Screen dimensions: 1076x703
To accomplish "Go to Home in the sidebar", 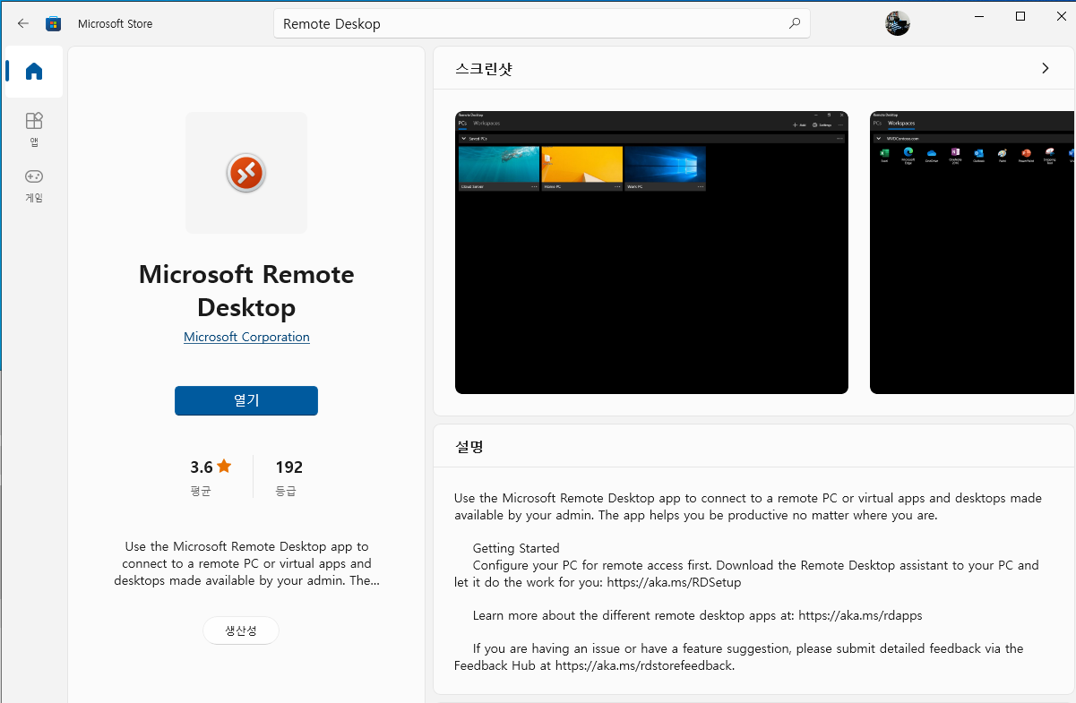I will pos(34,72).
